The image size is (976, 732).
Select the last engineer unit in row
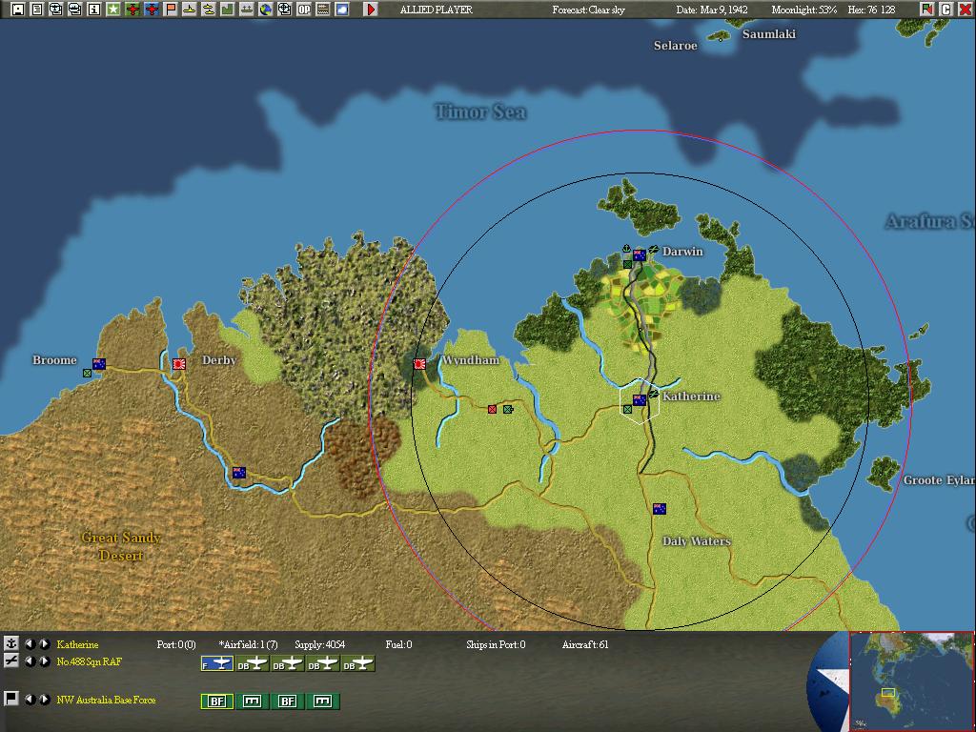coord(323,701)
